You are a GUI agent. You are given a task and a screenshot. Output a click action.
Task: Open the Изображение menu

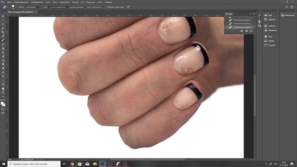pyautogui.click(x=37, y=2)
